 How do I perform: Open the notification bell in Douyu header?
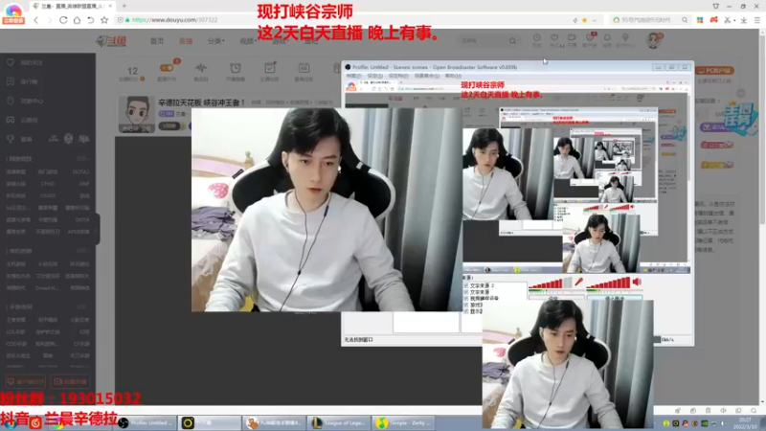tap(607, 39)
